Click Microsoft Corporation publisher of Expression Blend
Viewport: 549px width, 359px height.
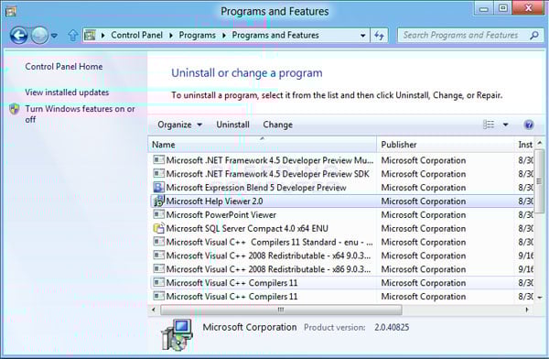pyautogui.click(x=424, y=188)
